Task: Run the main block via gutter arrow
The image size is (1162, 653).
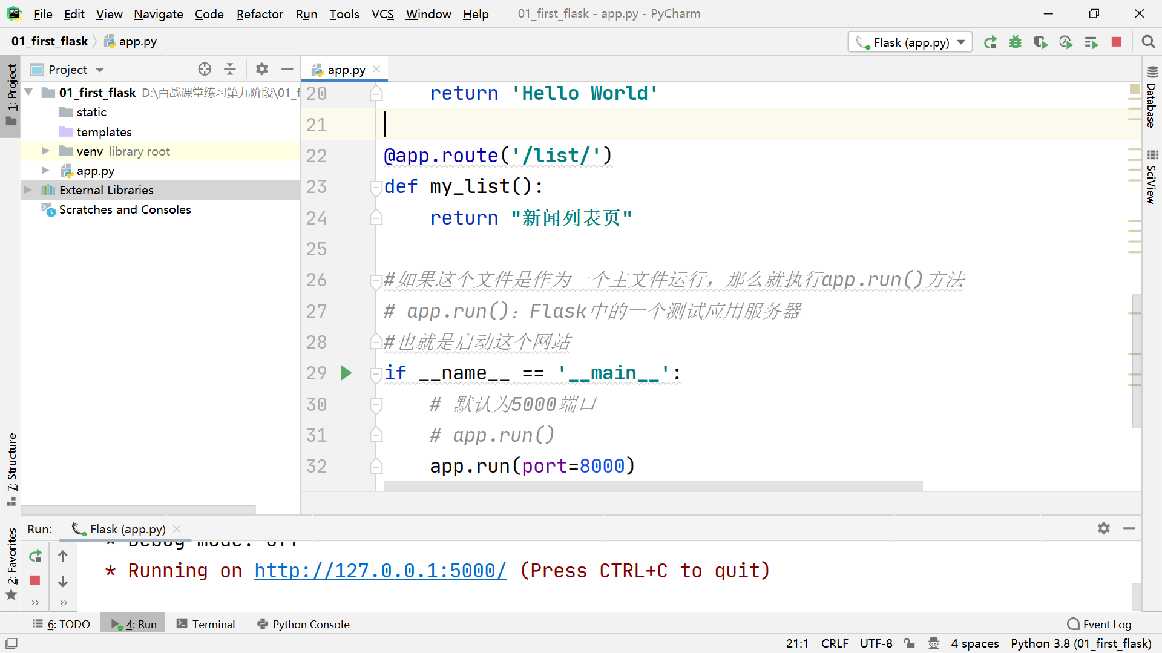Action: click(x=346, y=373)
